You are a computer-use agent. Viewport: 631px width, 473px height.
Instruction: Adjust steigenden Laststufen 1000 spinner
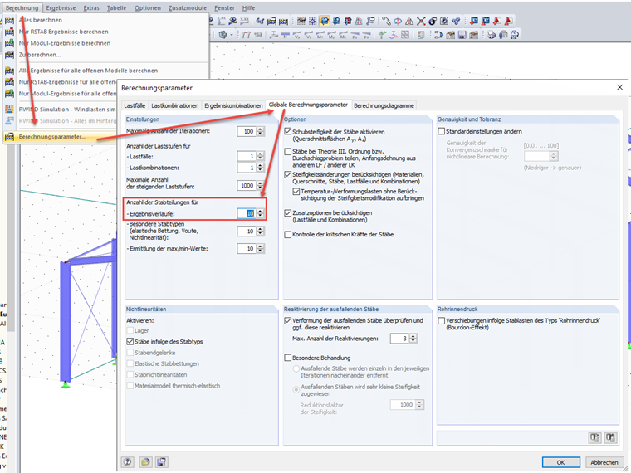coord(261,185)
